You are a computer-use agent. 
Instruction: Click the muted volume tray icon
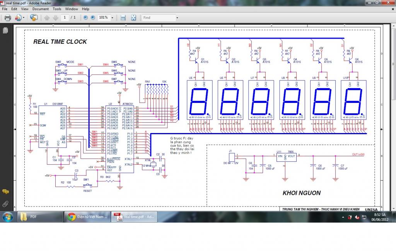[x=357, y=217]
